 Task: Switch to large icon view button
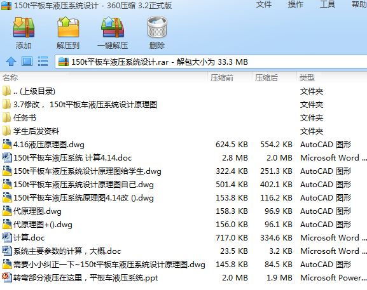click(27, 62)
